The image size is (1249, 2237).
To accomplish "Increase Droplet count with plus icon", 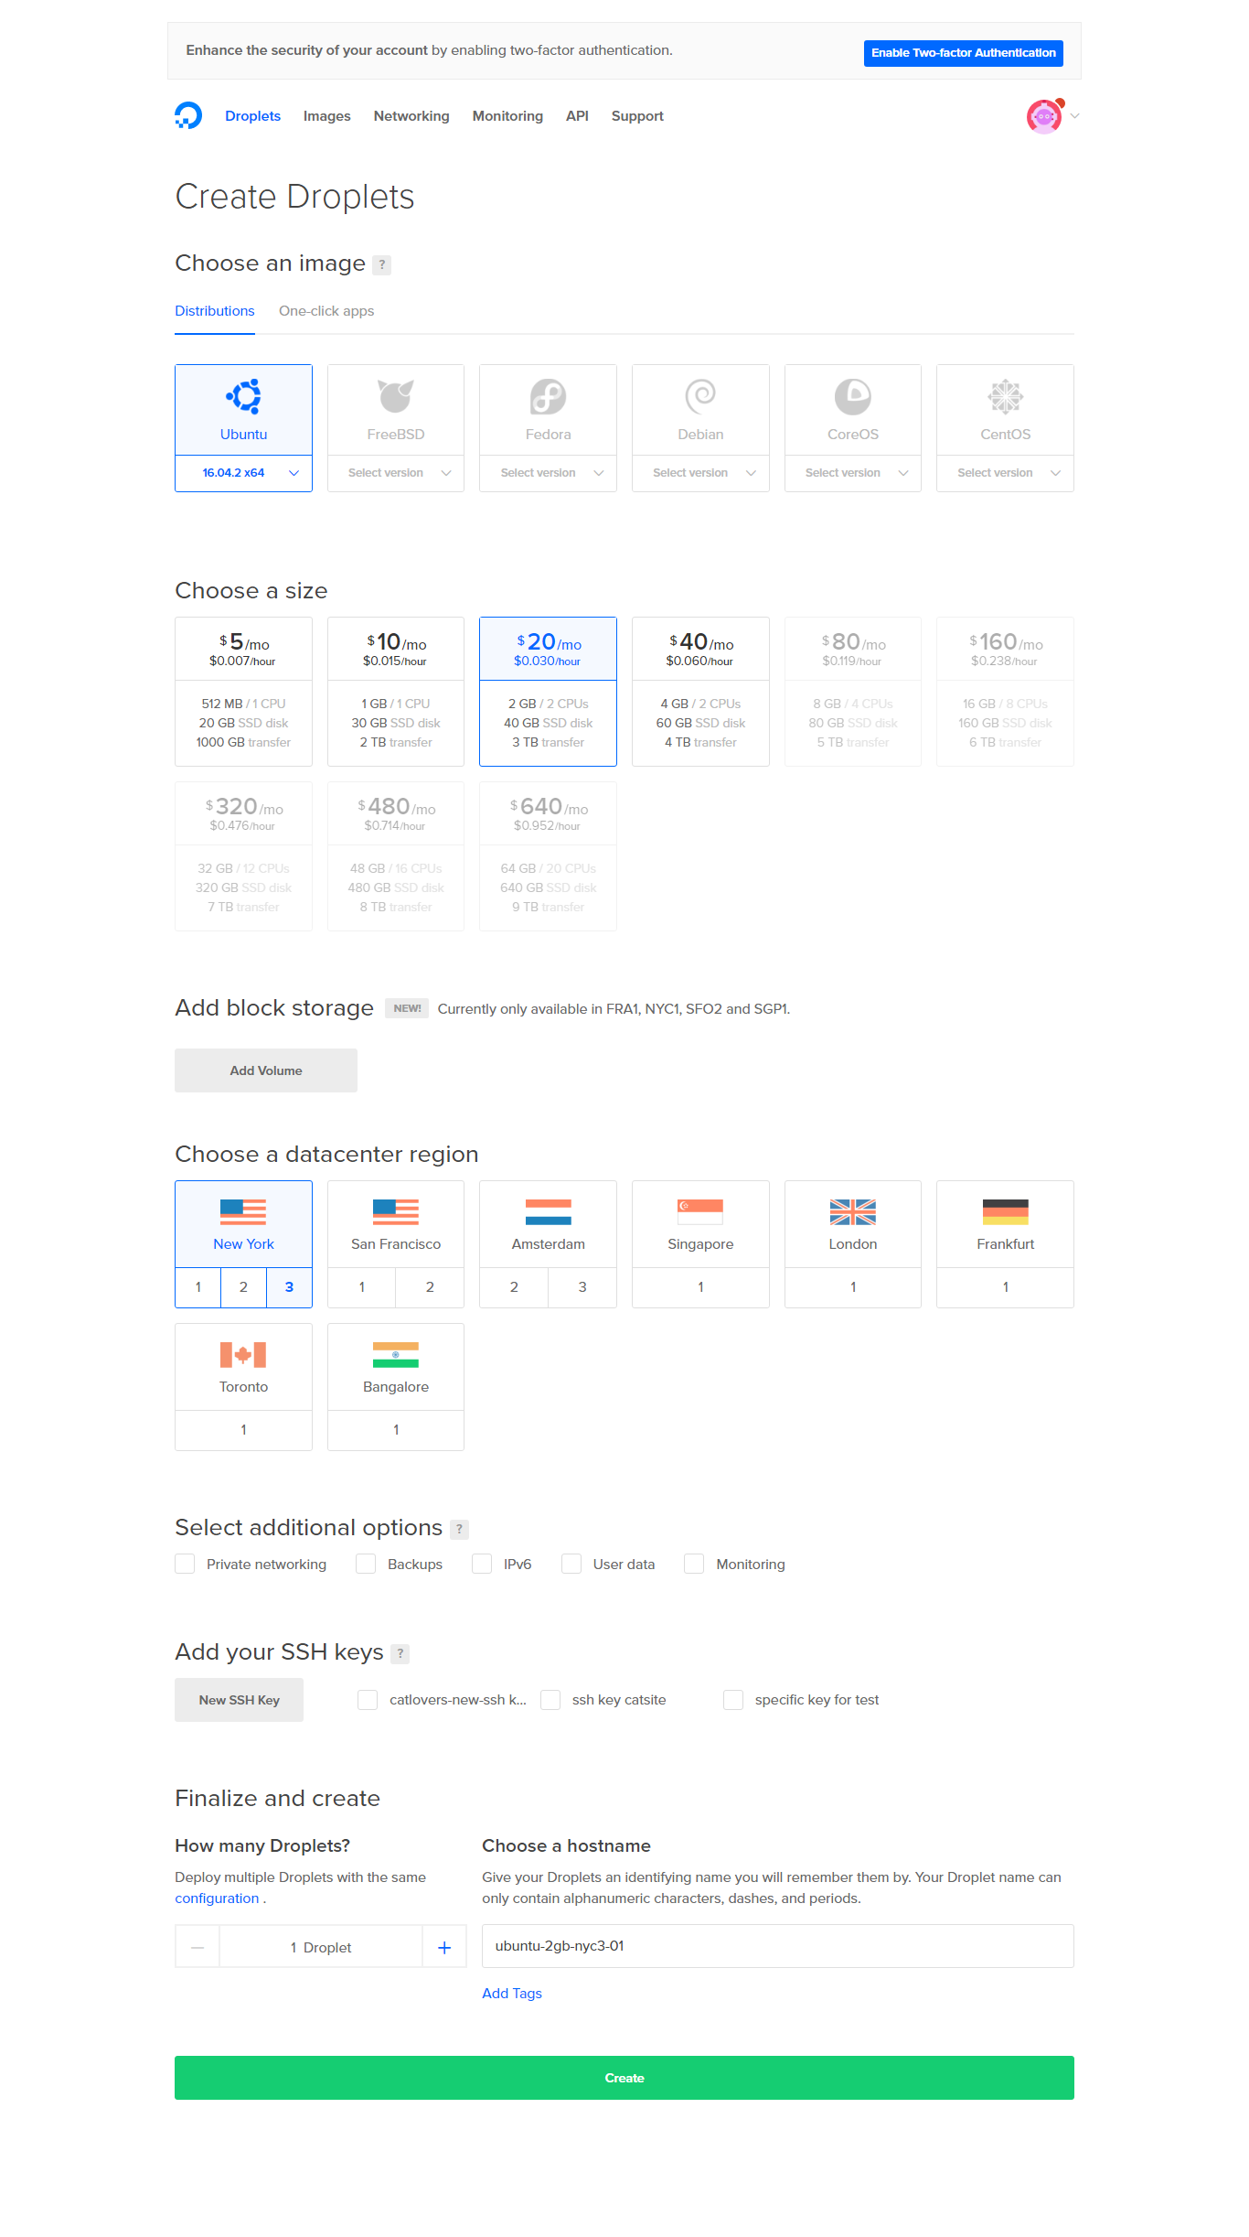I will pyautogui.click(x=444, y=1948).
